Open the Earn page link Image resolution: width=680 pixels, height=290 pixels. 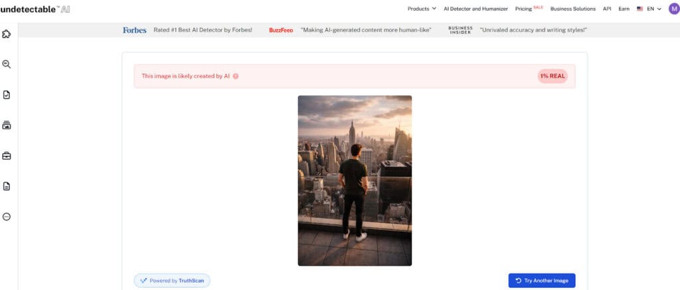click(624, 9)
